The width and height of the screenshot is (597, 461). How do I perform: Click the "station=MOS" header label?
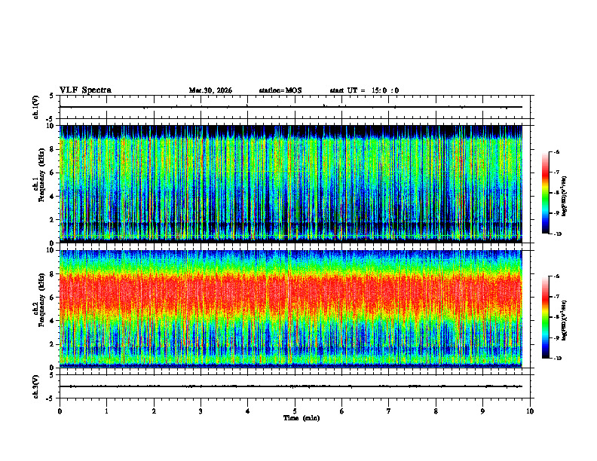coord(280,90)
